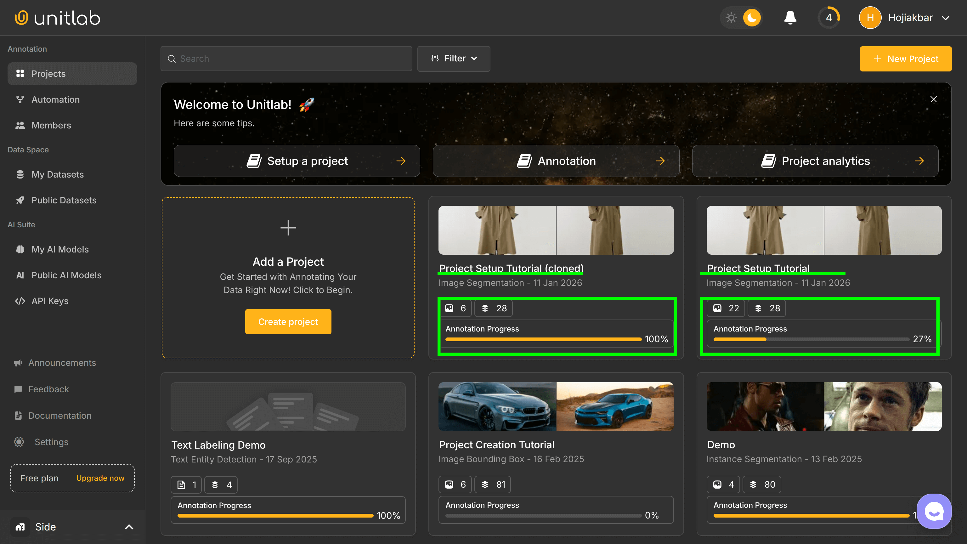The image size is (967, 544).
Task: Open the Settings menu item
Action: click(x=52, y=442)
